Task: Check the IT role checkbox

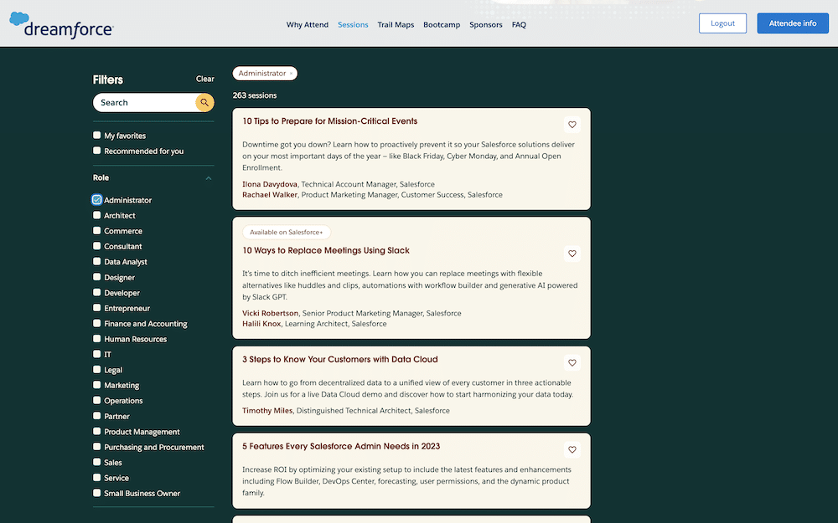Action: 96,354
